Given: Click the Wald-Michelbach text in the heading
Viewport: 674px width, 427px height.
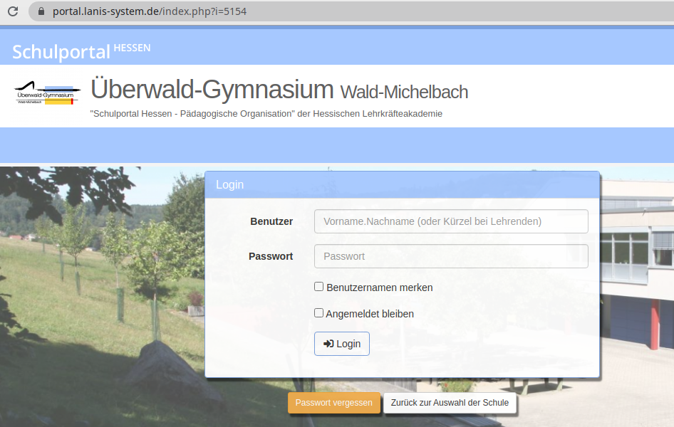Looking at the screenshot, I should [404, 92].
